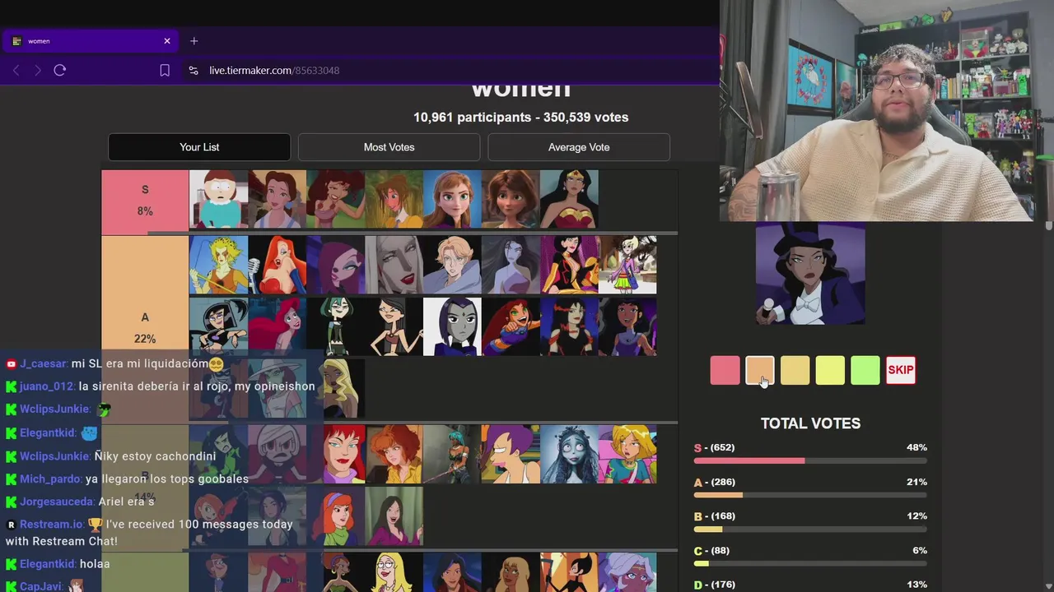Click Anna thumbnail in S tier

click(452, 199)
